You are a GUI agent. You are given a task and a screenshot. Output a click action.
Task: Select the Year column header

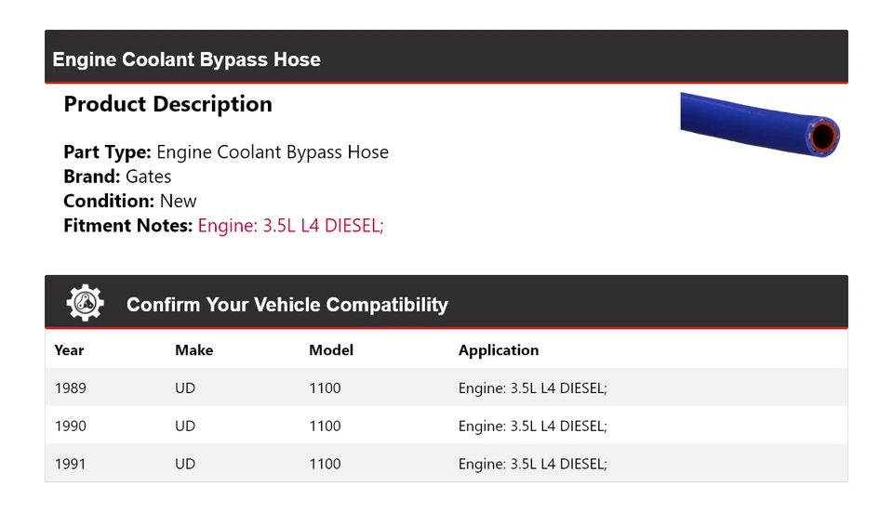click(x=69, y=350)
